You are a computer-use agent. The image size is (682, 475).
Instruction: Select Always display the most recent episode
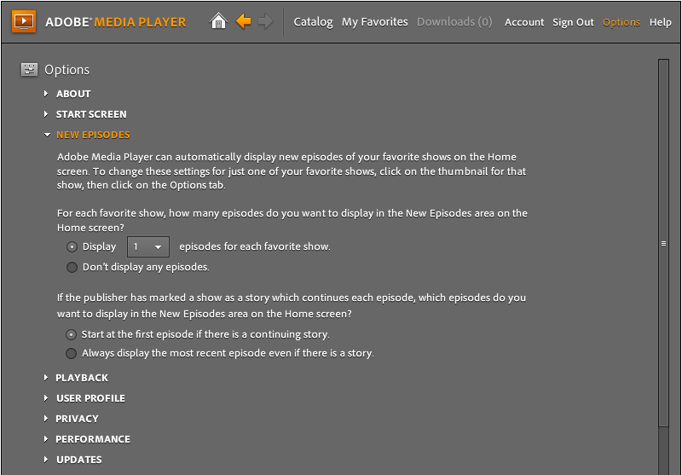click(x=72, y=353)
